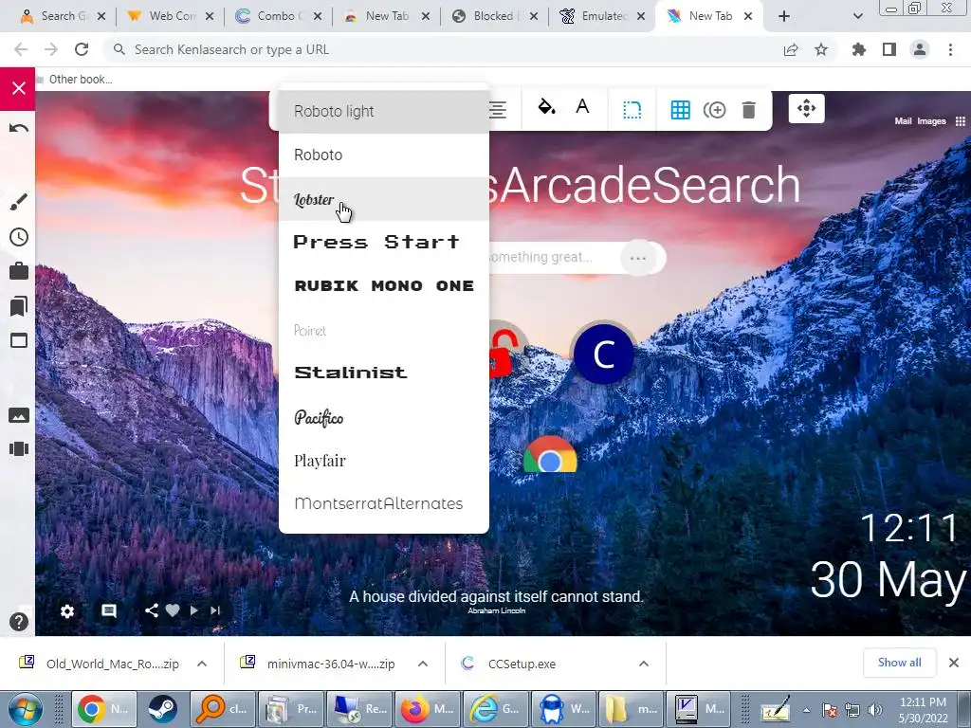
Task: Select the Press Start font
Action: (x=384, y=242)
